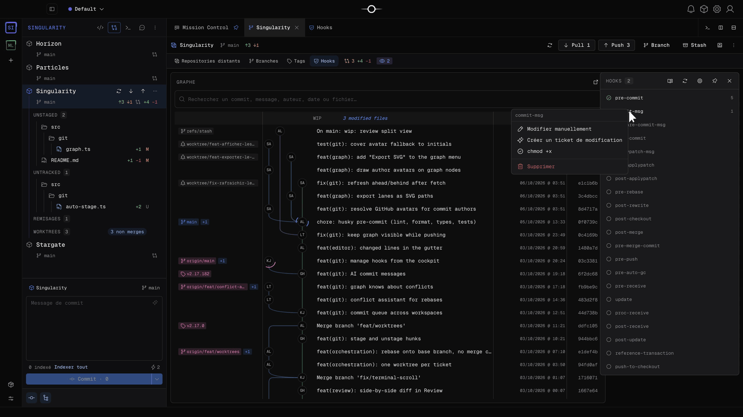
Task: Choose Créer un ticket de modification
Action: click(569, 140)
